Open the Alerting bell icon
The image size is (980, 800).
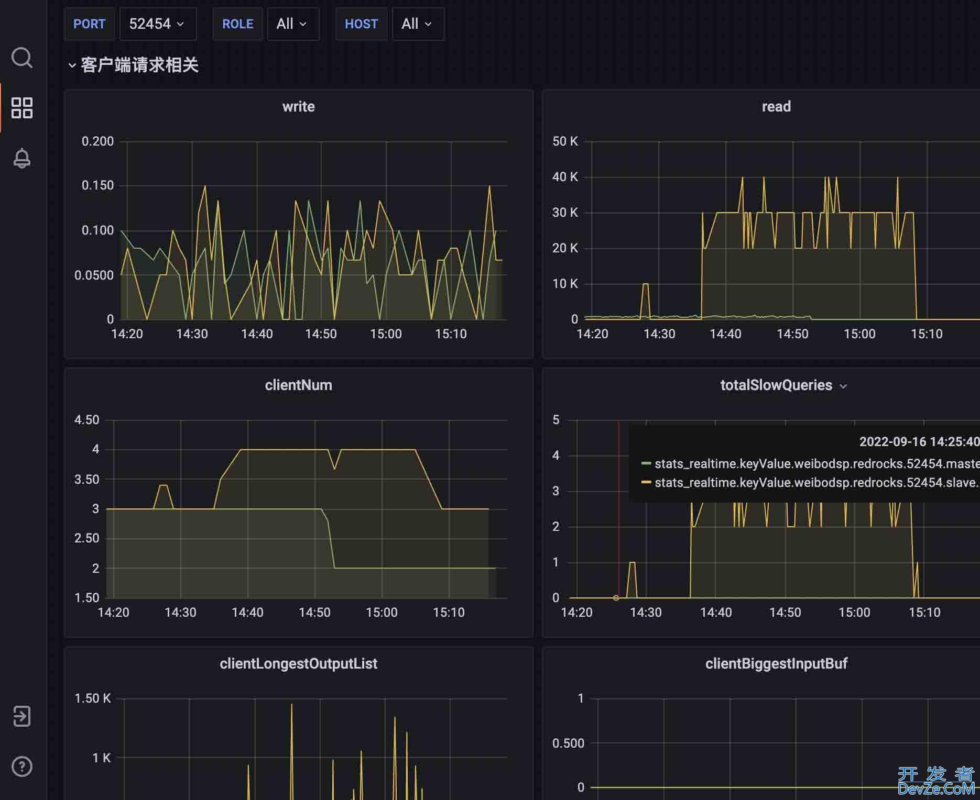click(22, 158)
